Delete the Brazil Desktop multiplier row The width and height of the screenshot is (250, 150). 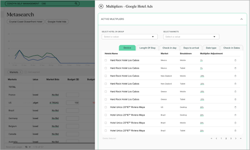pyautogui.click(x=235, y=115)
